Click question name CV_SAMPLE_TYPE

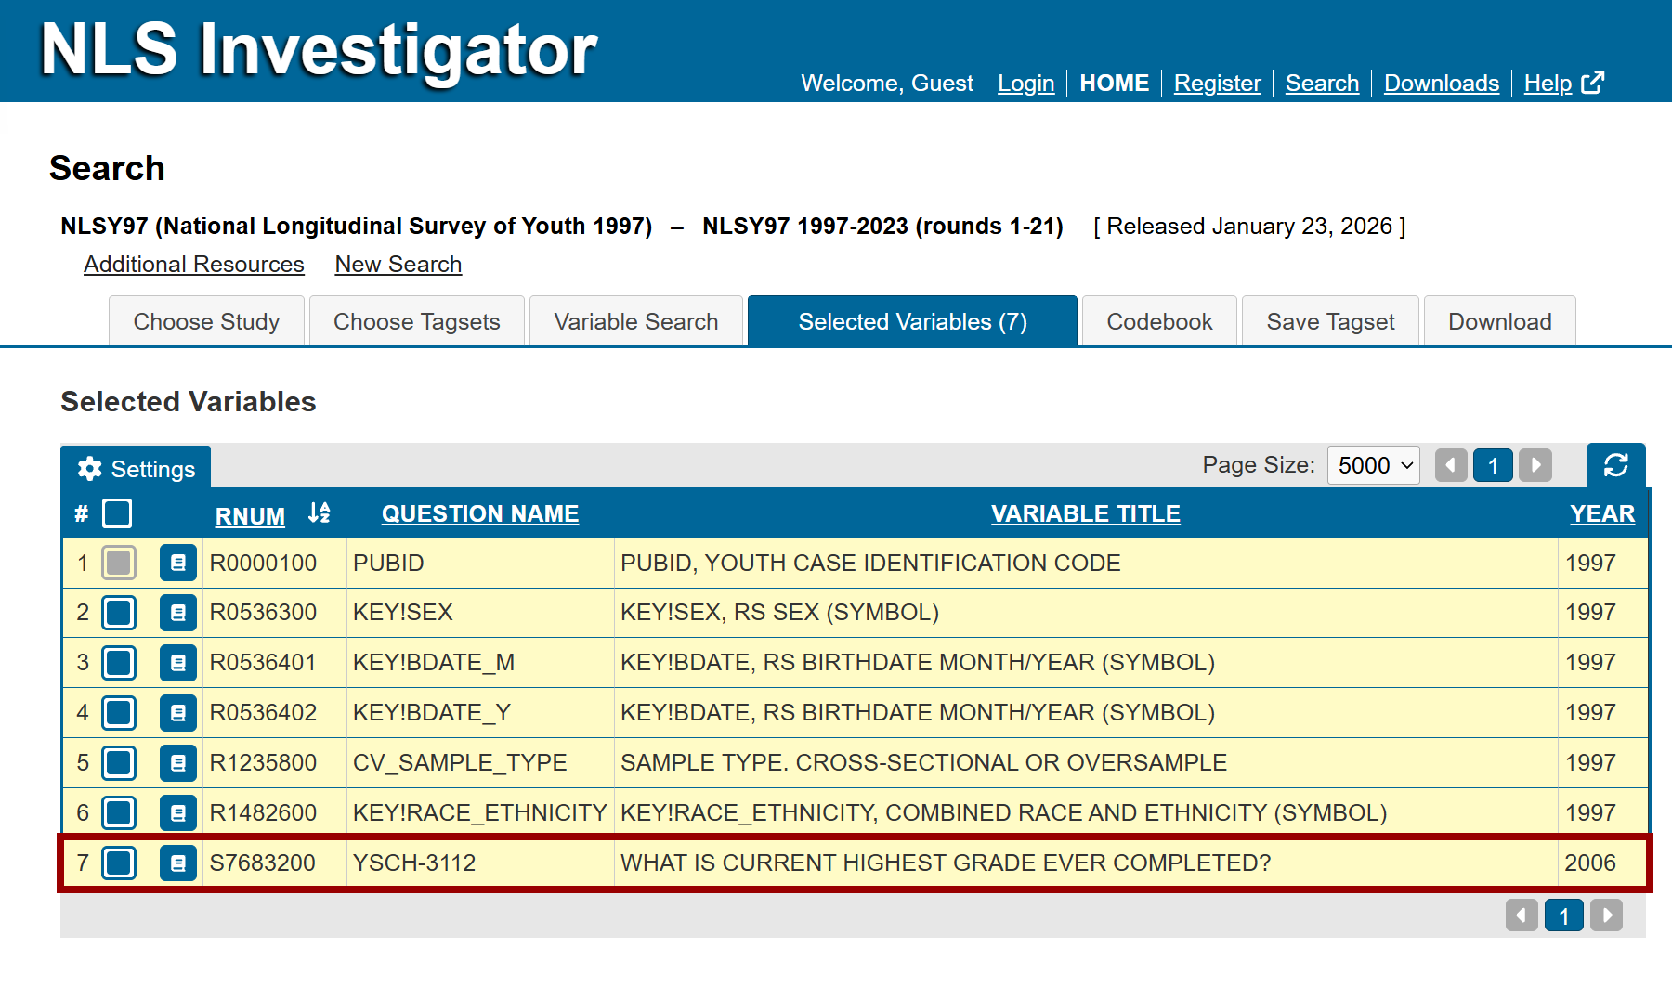tap(460, 762)
